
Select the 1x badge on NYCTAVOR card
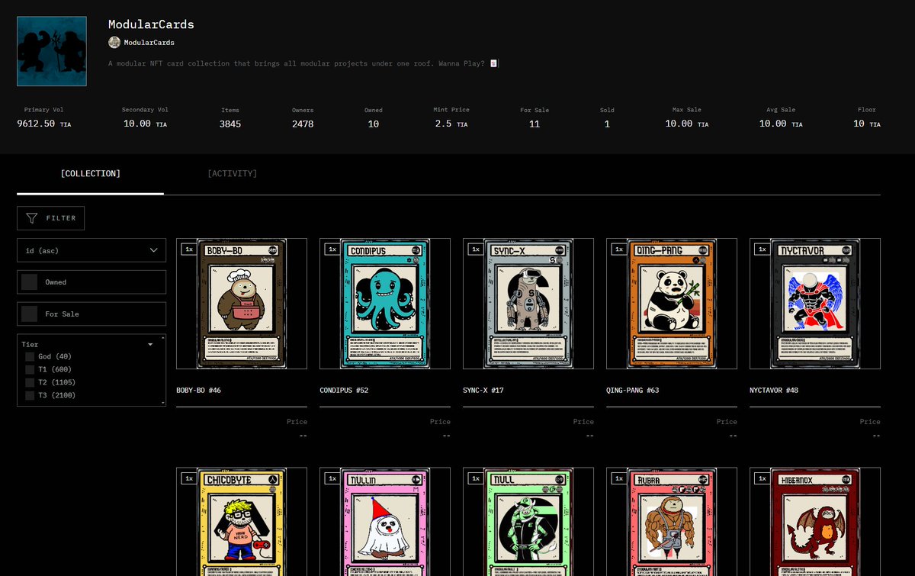point(762,249)
